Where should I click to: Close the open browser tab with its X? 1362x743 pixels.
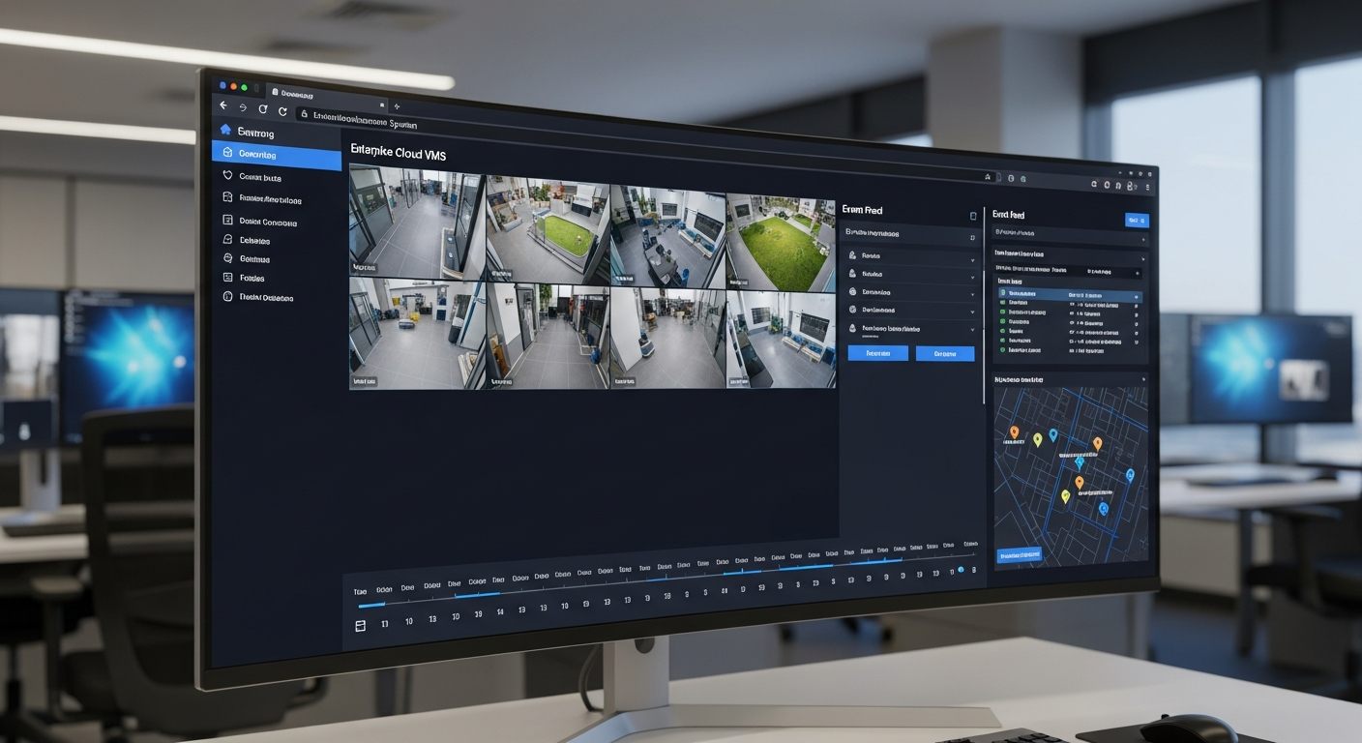click(382, 104)
